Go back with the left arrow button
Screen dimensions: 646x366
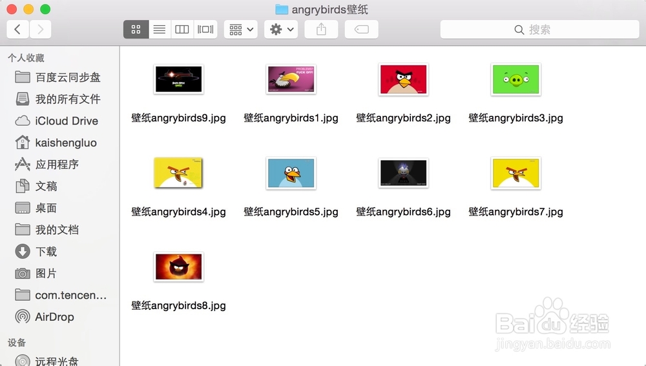pyautogui.click(x=17, y=29)
